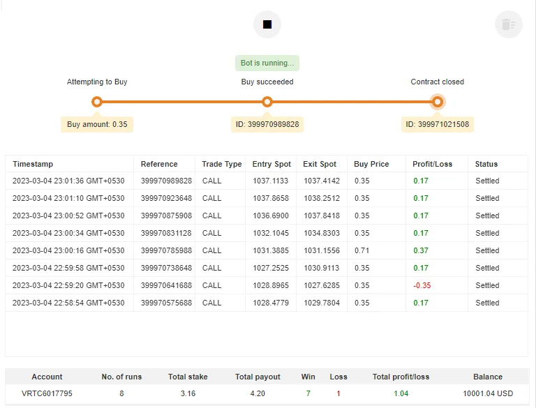Click the 0.71 buy price value
Screen dimensions: 536x408
[362, 250]
